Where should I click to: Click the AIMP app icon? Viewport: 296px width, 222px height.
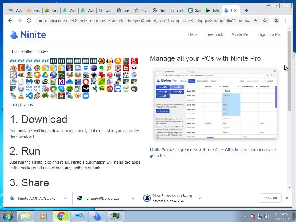click(102, 61)
